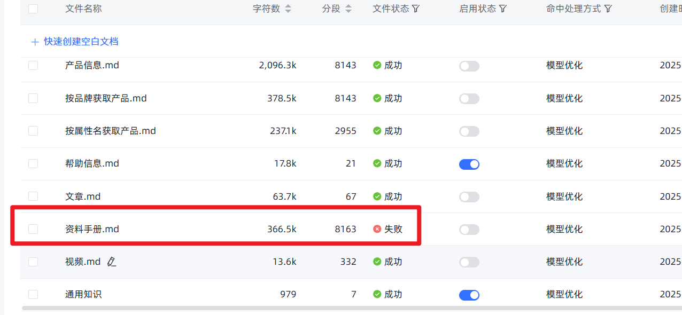
Task: Click the green success icon for 产品信息.md
Action: click(377, 66)
